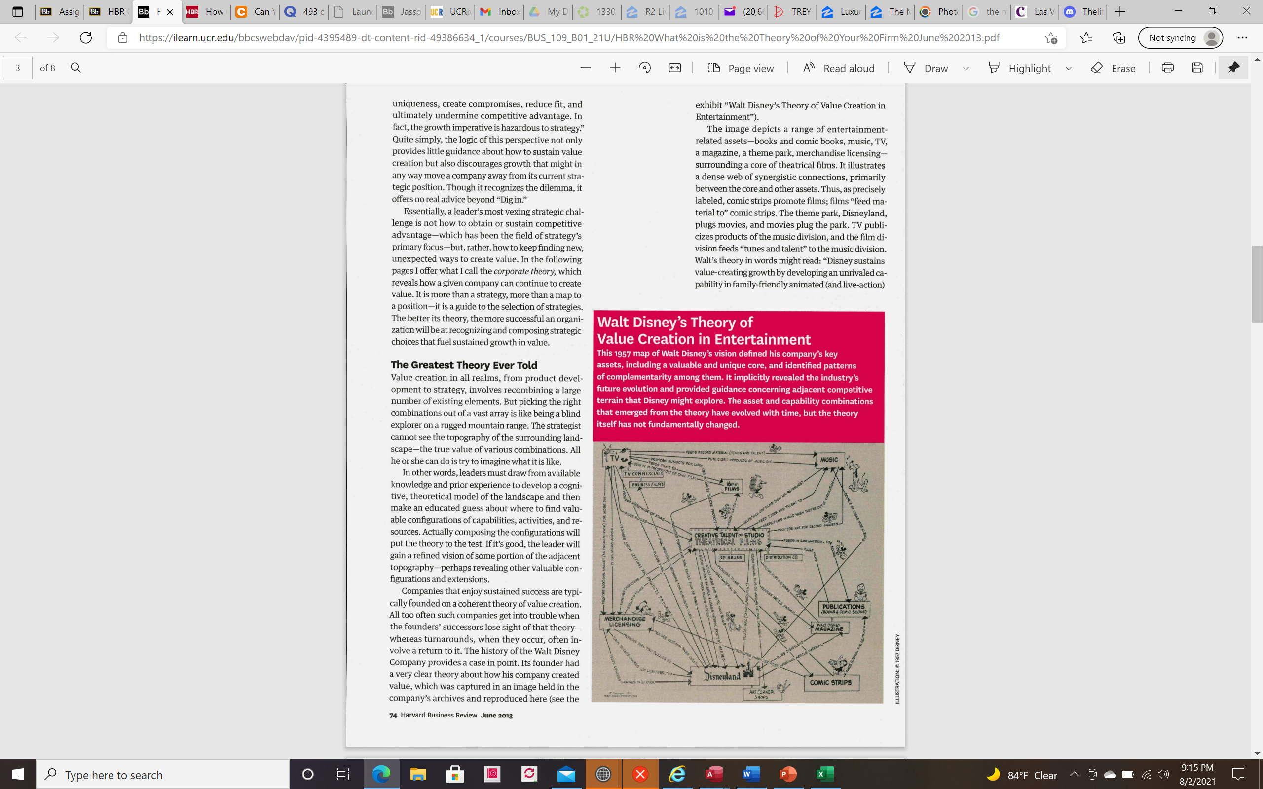
Task: Start Read aloud
Action: [x=839, y=68]
